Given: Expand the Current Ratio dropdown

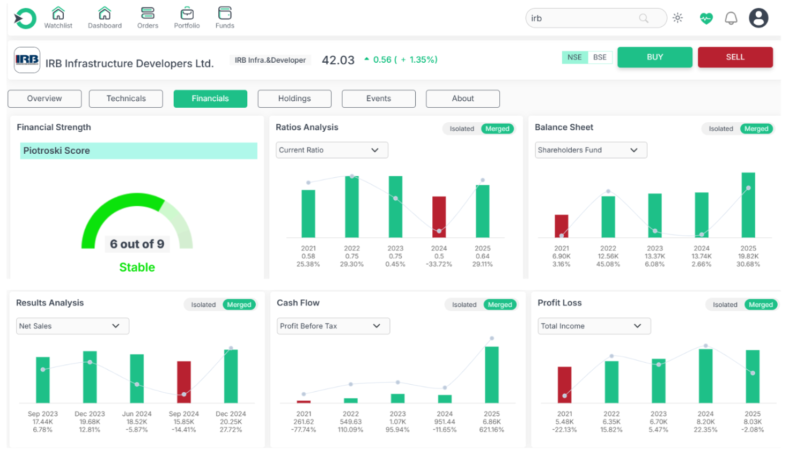Looking at the screenshot, I should 332,150.
